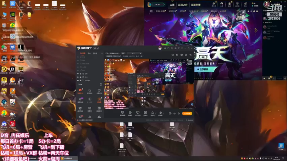Click the summoner avatar in League client
The image size is (287, 161).
point(267,4)
